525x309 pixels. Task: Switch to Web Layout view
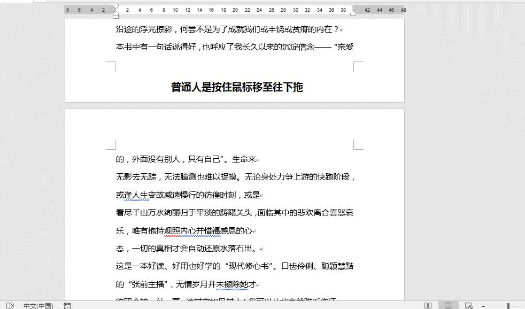tap(468, 305)
